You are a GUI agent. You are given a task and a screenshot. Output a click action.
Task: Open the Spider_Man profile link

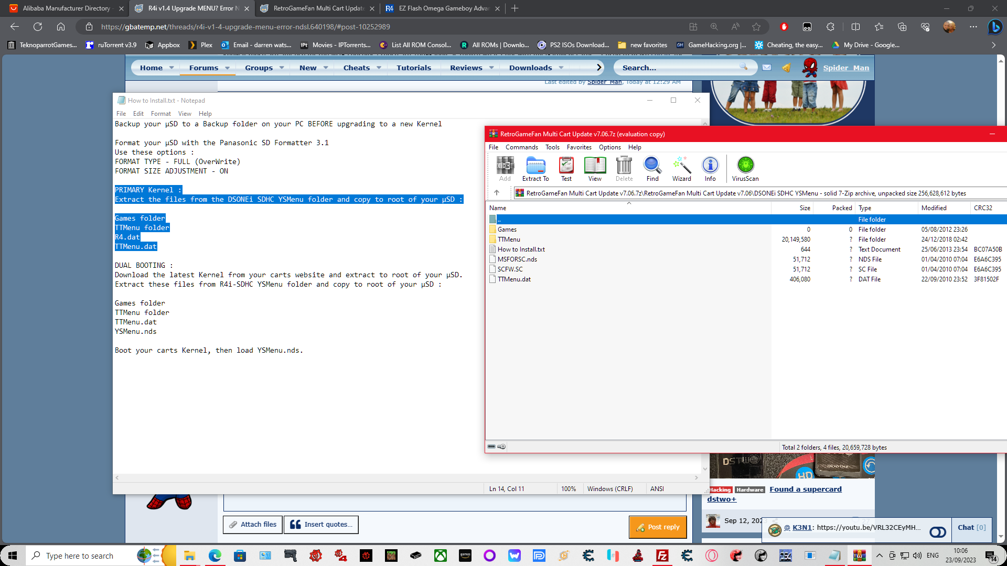pyautogui.click(x=846, y=68)
